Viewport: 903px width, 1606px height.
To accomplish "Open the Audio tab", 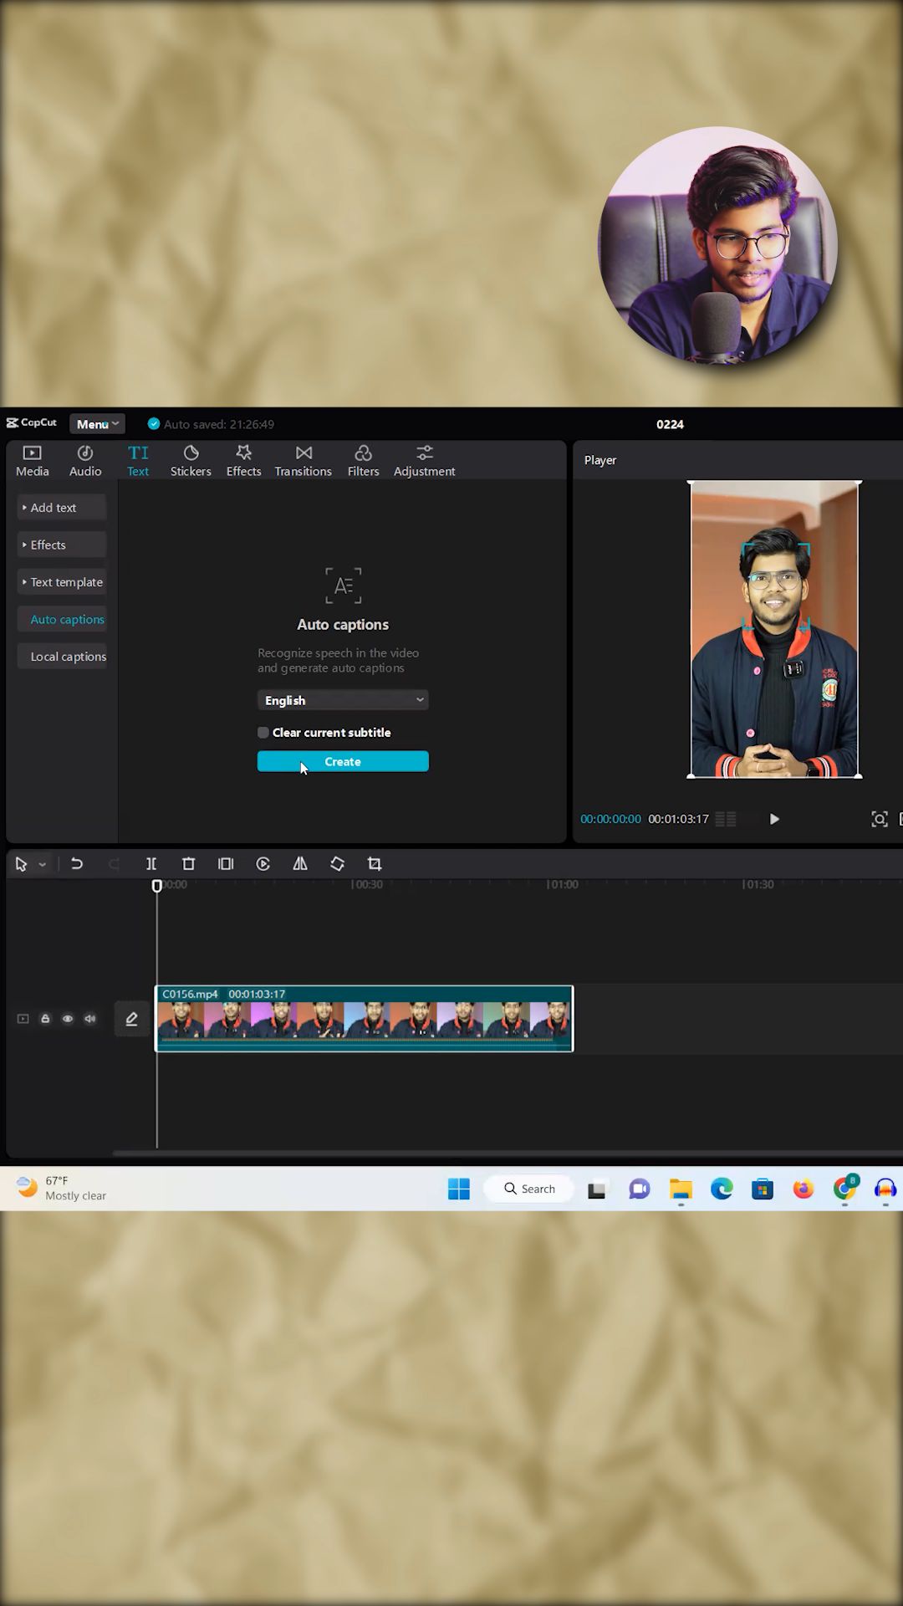I will pyautogui.click(x=85, y=461).
